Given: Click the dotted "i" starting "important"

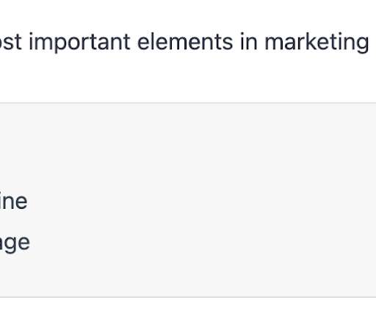Looking at the screenshot, I should (31, 42).
